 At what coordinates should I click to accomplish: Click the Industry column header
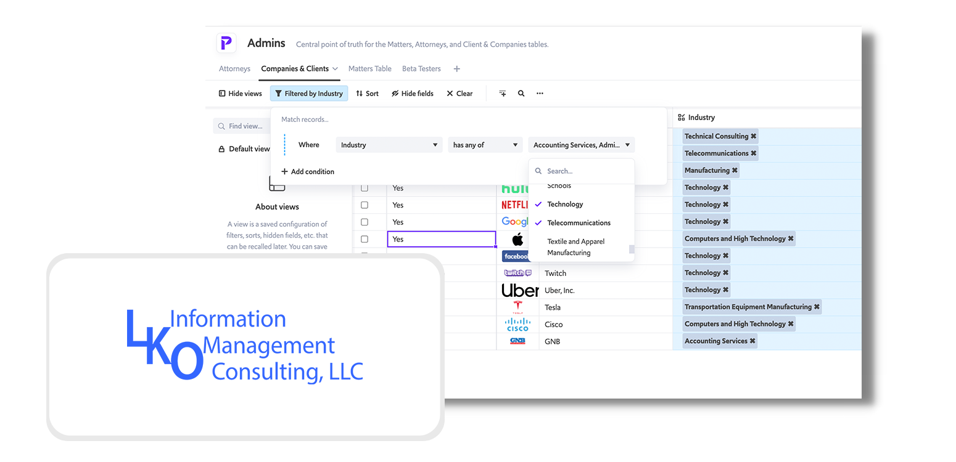(x=767, y=118)
